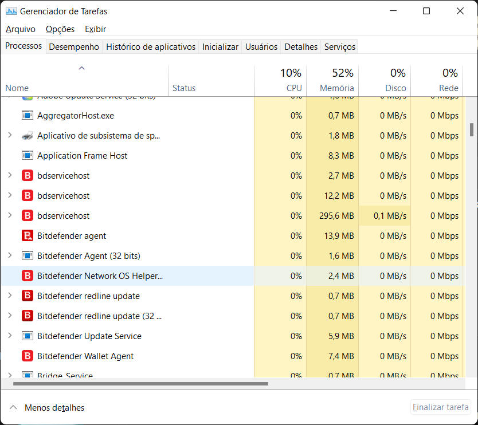Click the 5,9 MB memory value
The height and width of the screenshot is (425, 478).
(x=341, y=336)
